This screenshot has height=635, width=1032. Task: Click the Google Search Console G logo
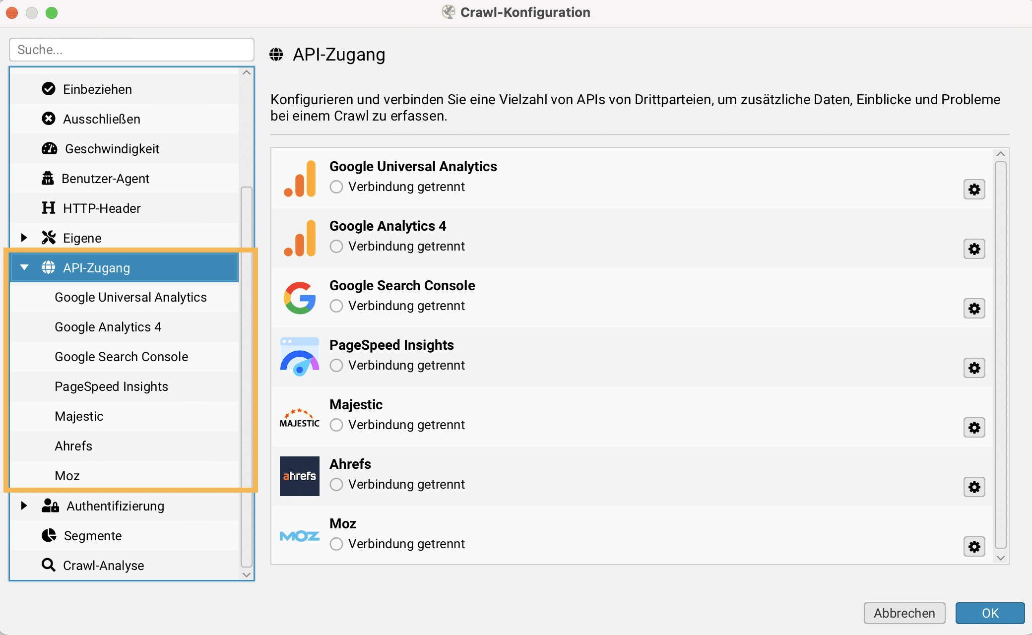click(x=300, y=298)
